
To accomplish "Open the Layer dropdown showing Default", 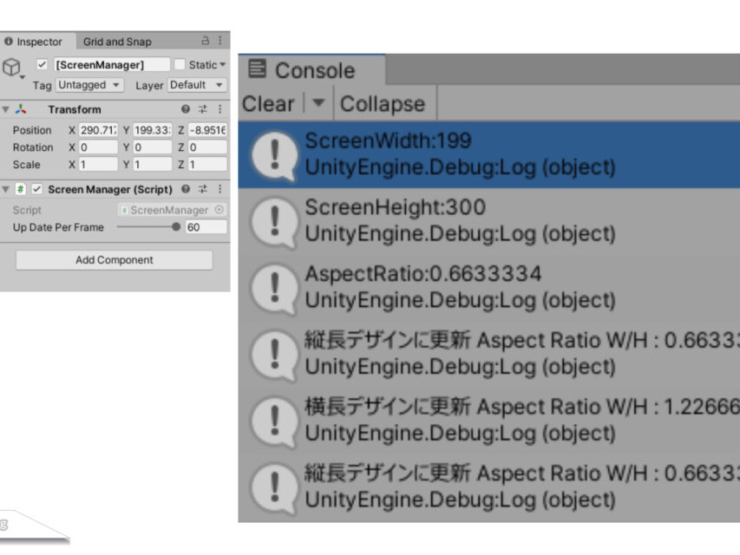I will [196, 85].
